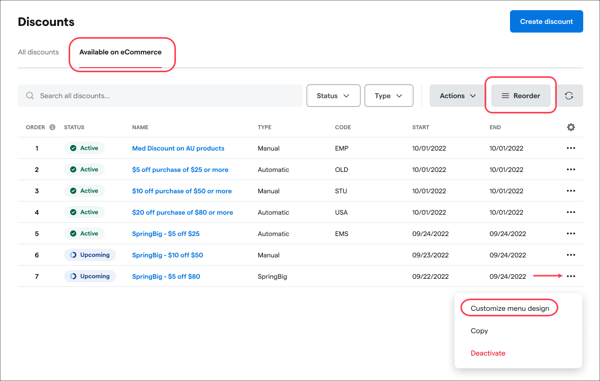Image resolution: width=600 pixels, height=381 pixels.
Task: Open SpringBig - $5 off $80 link
Action: (x=166, y=276)
